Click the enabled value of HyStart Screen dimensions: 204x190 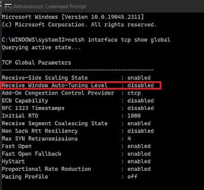point(139,161)
